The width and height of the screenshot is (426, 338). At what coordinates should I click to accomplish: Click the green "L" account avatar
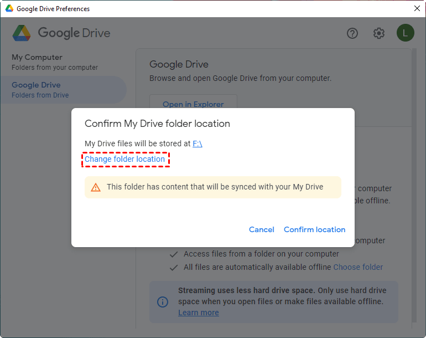405,33
